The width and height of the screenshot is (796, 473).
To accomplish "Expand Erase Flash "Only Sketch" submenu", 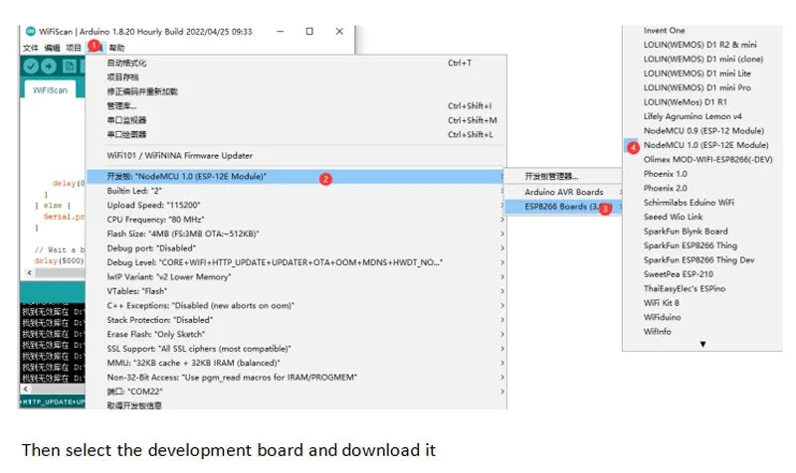I will point(296,334).
